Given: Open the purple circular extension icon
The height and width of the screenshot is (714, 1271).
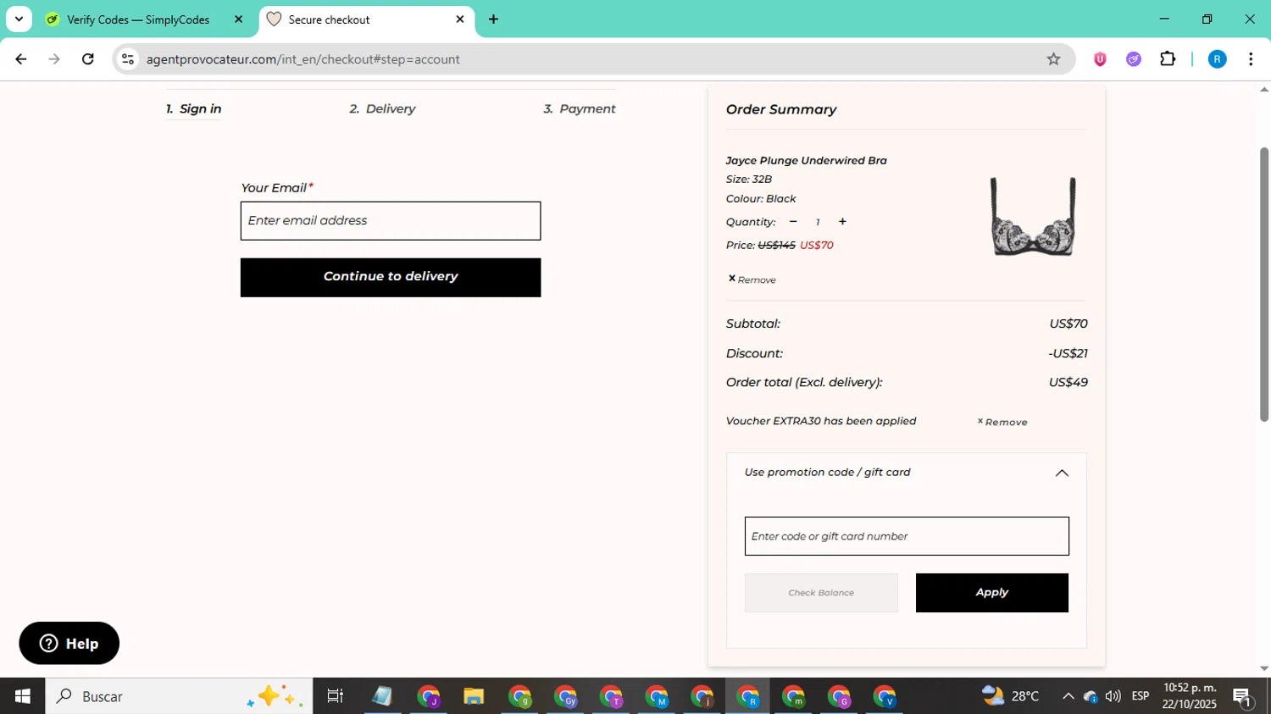Looking at the screenshot, I should [x=1134, y=59].
